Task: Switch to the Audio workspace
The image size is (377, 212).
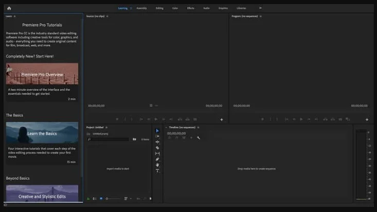Action: [x=206, y=8]
